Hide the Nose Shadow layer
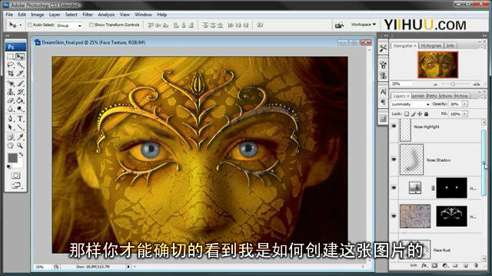Image resolution: width=492 pixels, height=276 pixels. click(394, 159)
